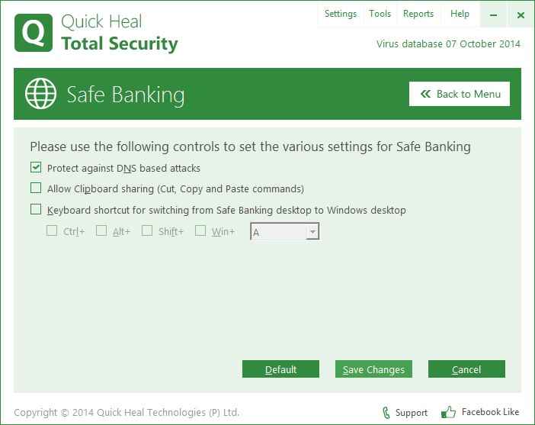
Task: Click the Support phone icon
Action: tap(386, 413)
